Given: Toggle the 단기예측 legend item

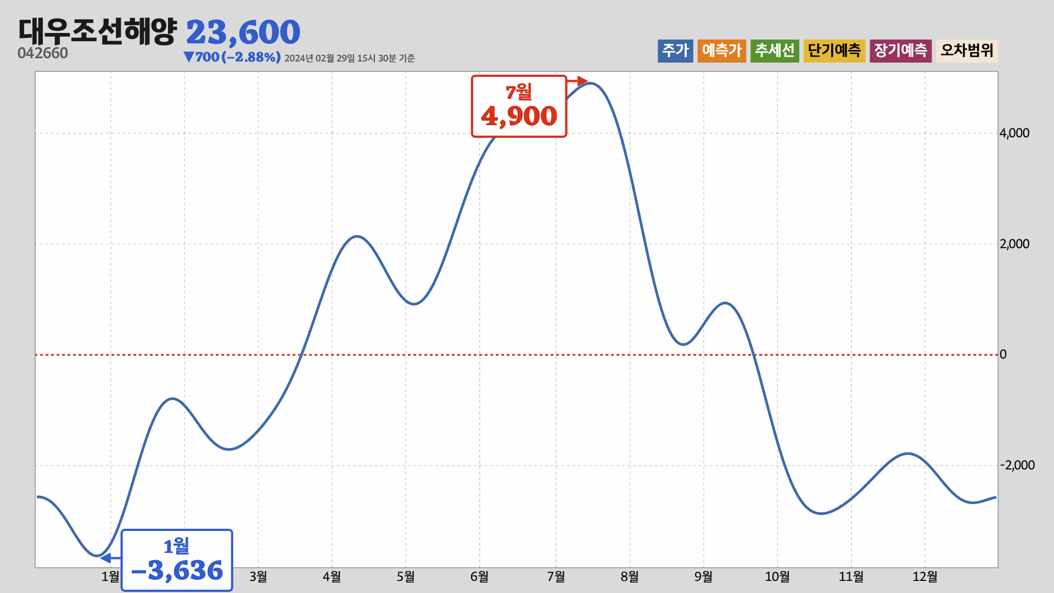Looking at the screenshot, I should tap(834, 51).
